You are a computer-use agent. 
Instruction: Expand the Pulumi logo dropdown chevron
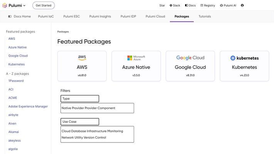tap(24, 6)
